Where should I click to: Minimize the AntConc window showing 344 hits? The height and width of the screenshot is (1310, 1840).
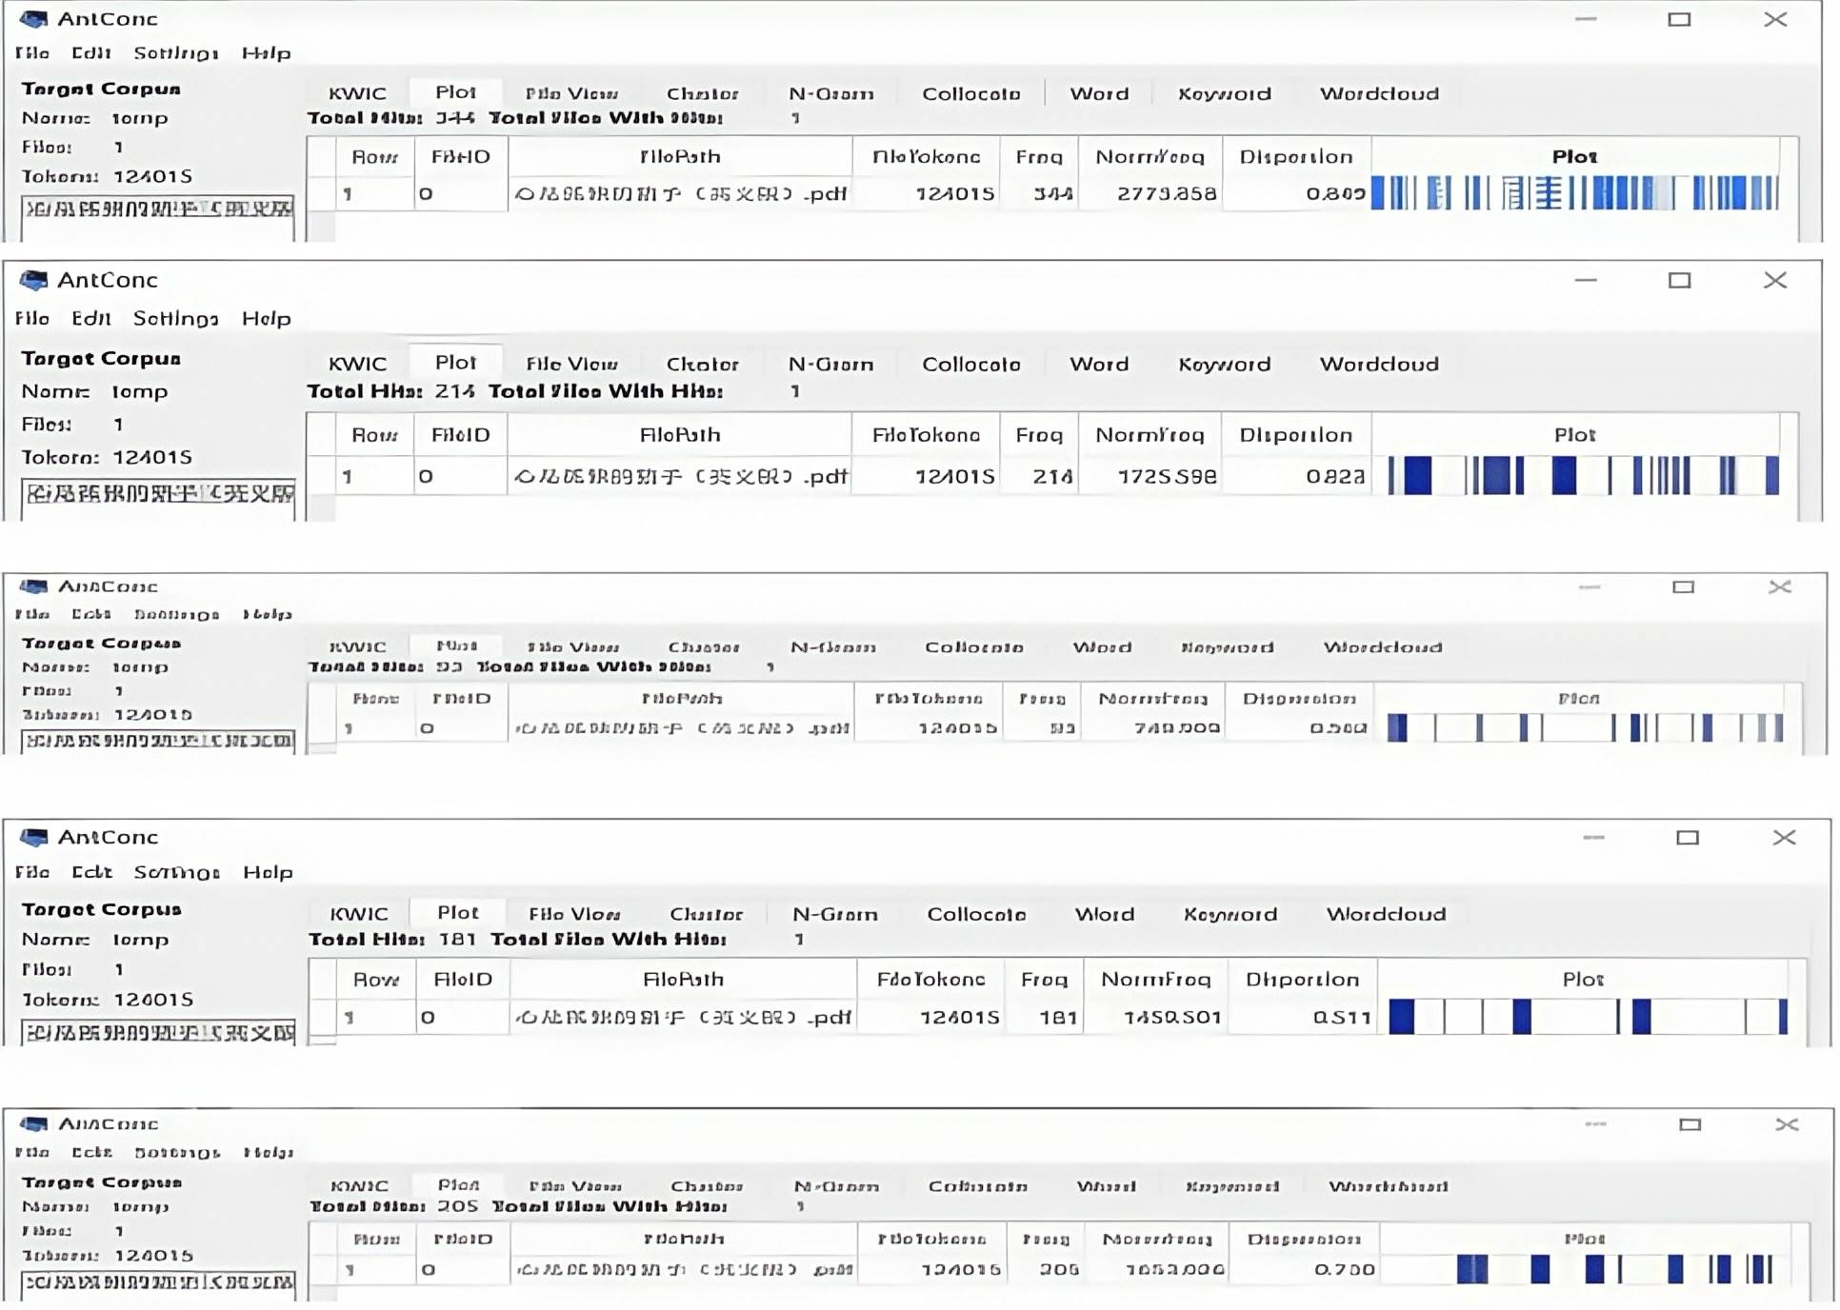point(1585,19)
